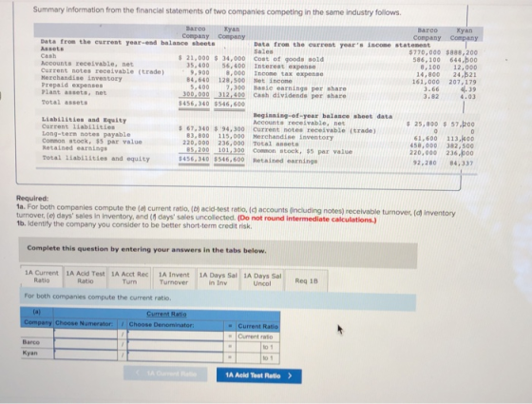This screenshot has width=532, height=404.
Task: Select the 1A Invent Turnover tab
Action: (x=174, y=279)
